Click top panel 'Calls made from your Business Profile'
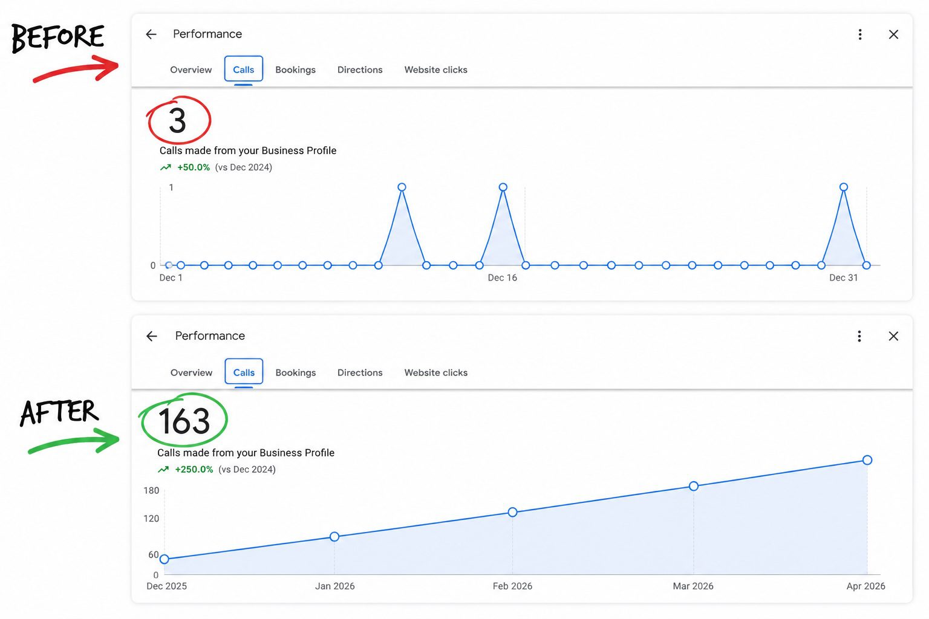 tap(248, 151)
